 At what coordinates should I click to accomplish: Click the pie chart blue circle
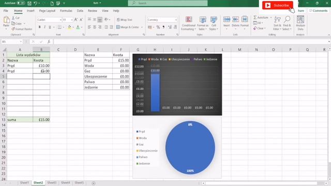[190, 148]
